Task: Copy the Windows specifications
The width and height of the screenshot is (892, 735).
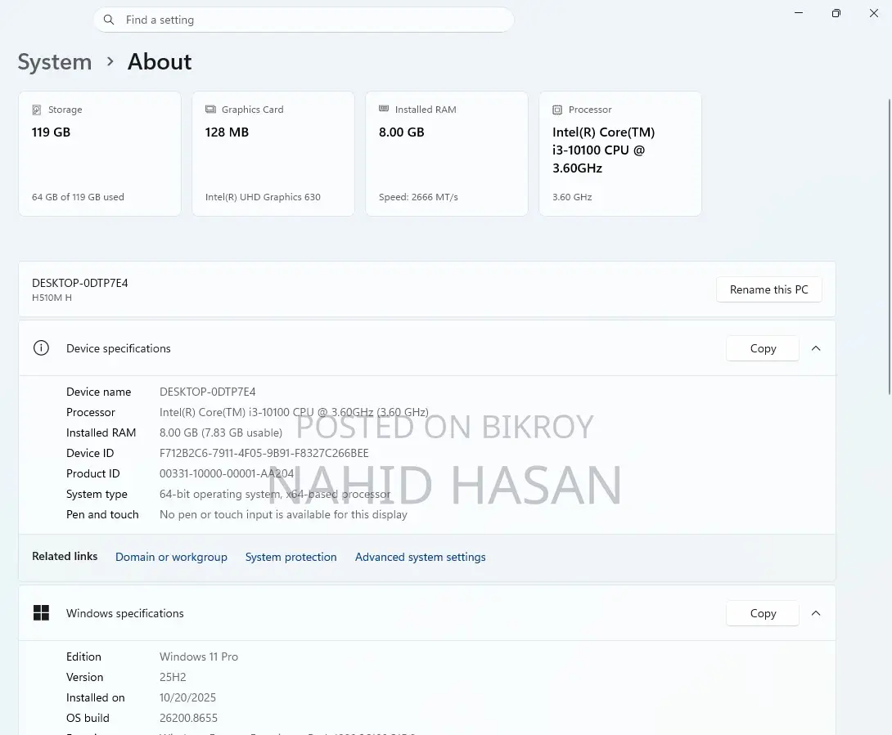Action: [x=763, y=613]
